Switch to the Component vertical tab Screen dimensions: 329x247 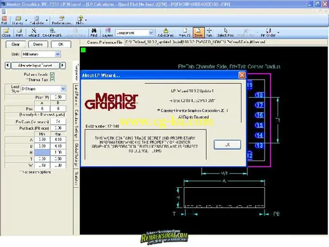point(76,72)
